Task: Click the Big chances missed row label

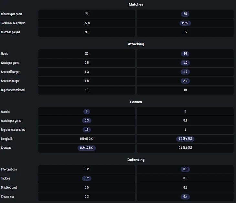Action: (13, 90)
